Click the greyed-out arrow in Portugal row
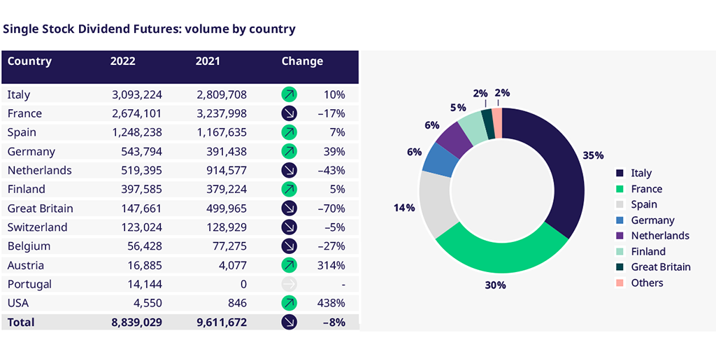716x361 pixels. (289, 284)
